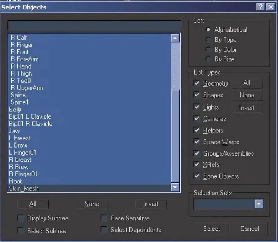Select R Thigh in the list

pos(89,74)
